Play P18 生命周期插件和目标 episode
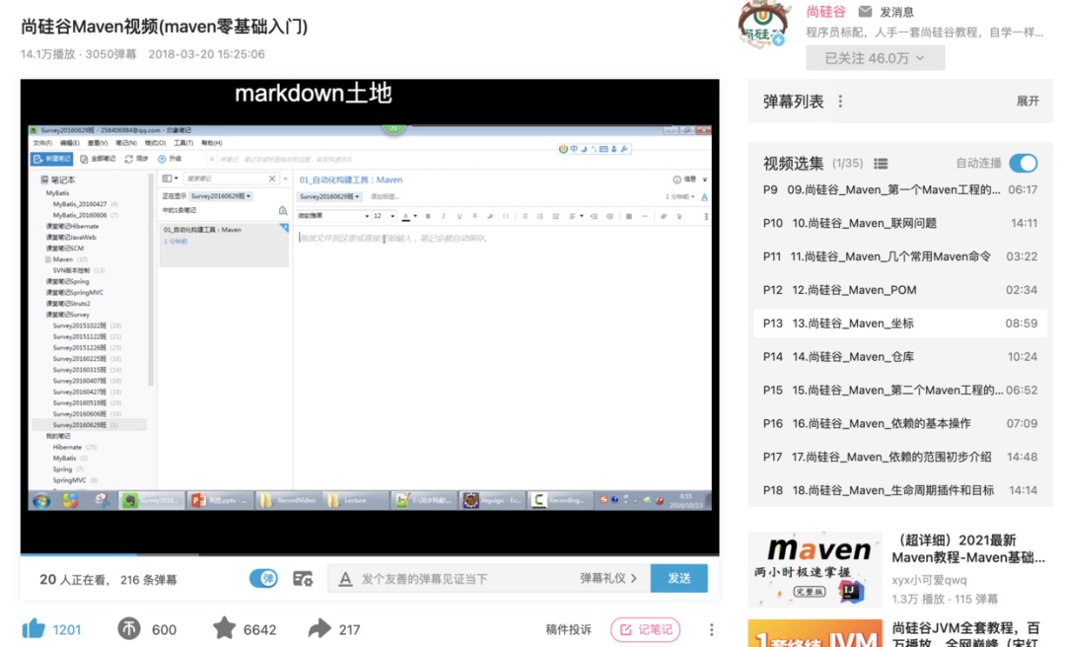 click(900, 490)
